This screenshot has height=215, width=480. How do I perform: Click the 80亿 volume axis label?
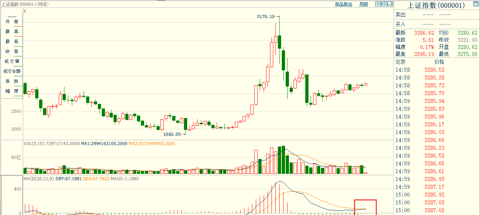coord(16,157)
